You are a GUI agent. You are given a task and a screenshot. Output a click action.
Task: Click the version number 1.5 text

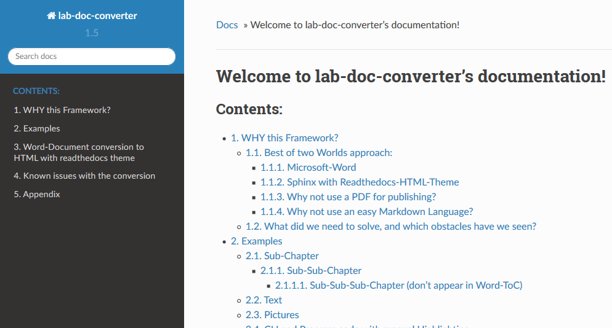point(92,33)
